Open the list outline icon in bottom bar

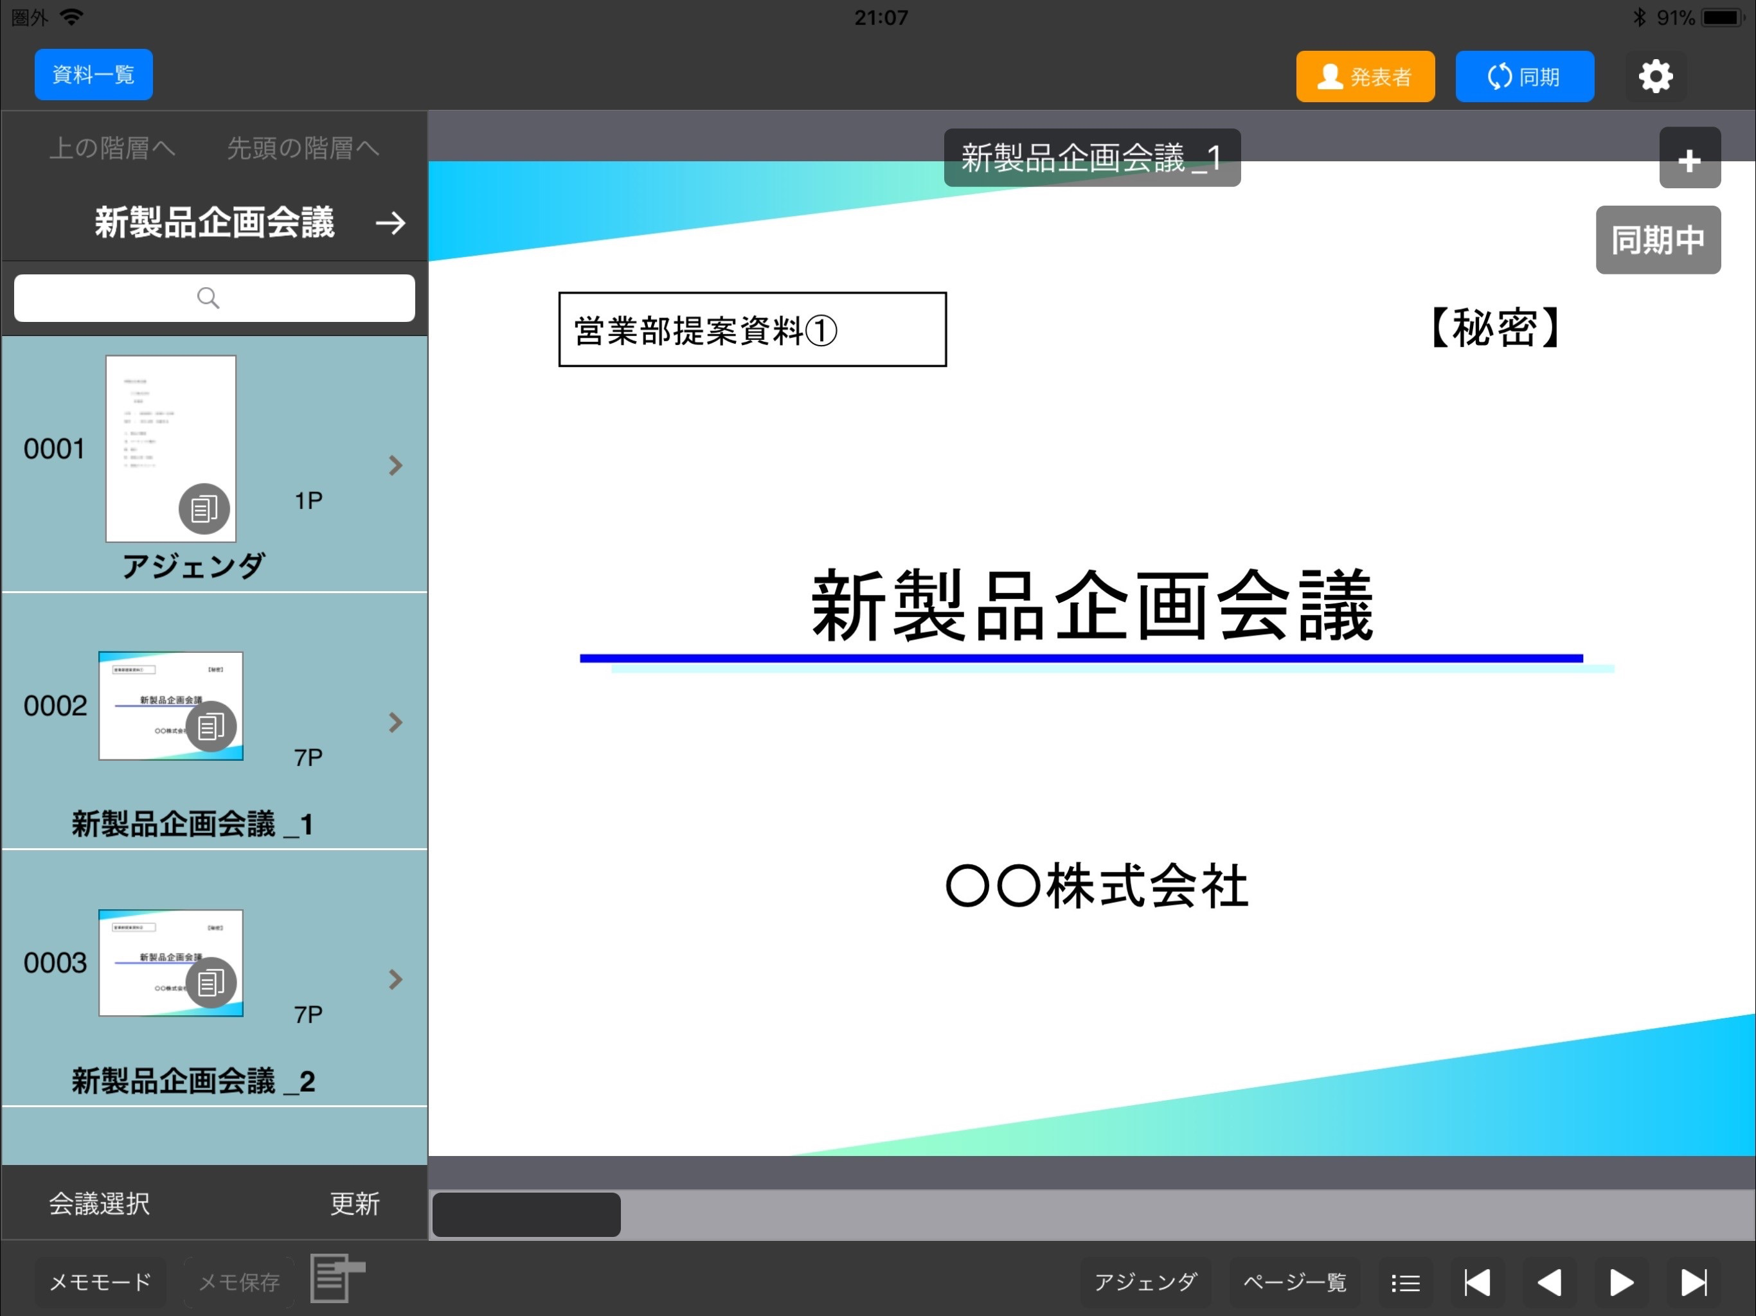[1405, 1282]
